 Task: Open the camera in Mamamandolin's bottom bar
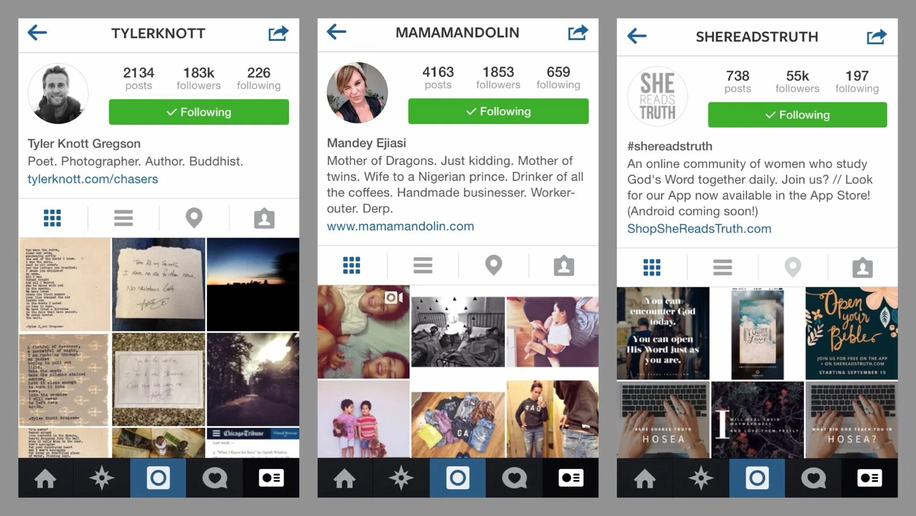coord(457,478)
